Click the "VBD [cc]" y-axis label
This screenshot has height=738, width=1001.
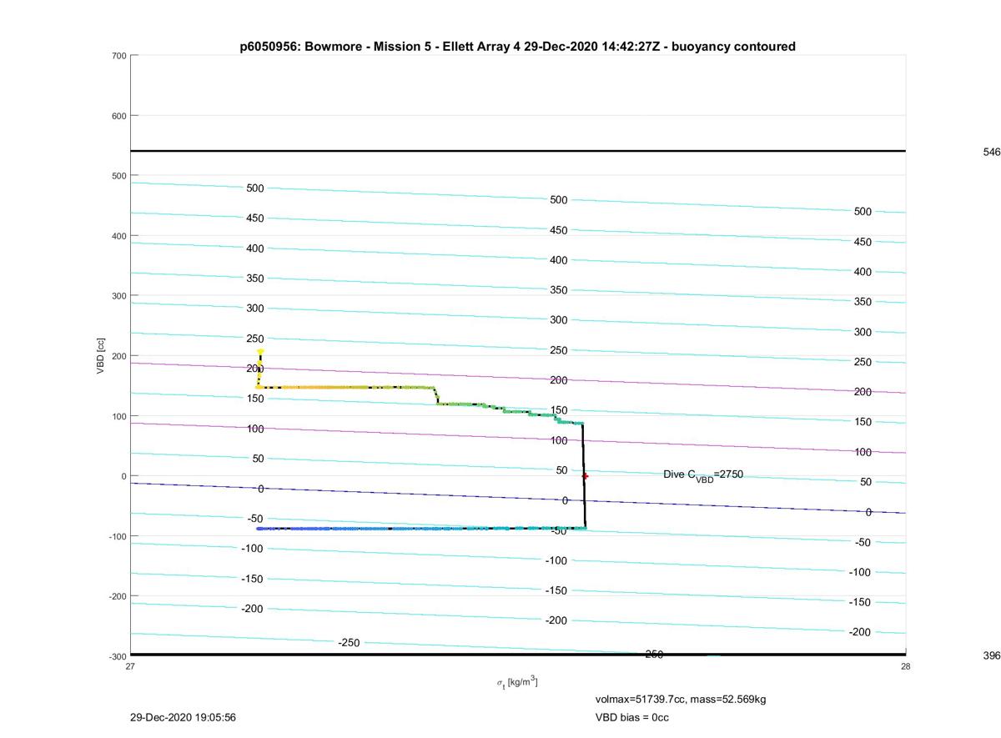click(101, 356)
